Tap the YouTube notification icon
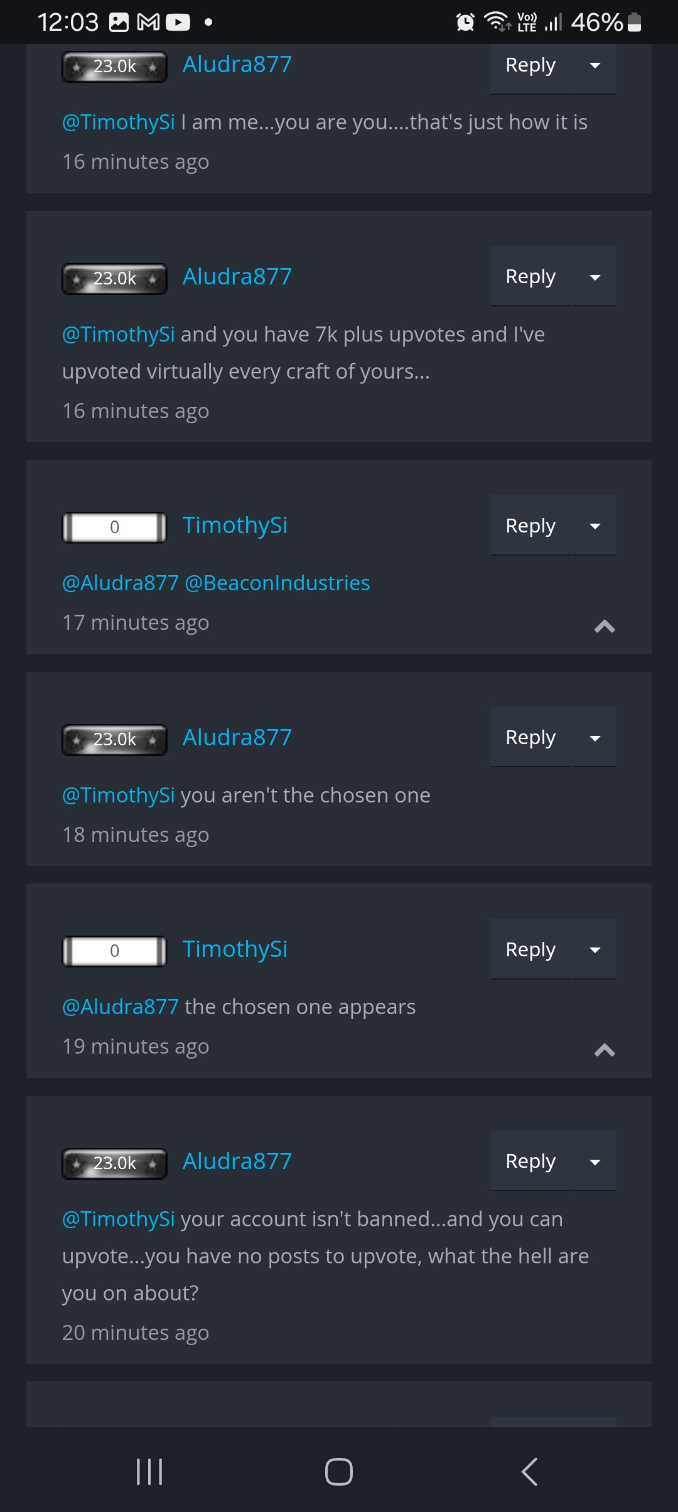 [x=178, y=23]
